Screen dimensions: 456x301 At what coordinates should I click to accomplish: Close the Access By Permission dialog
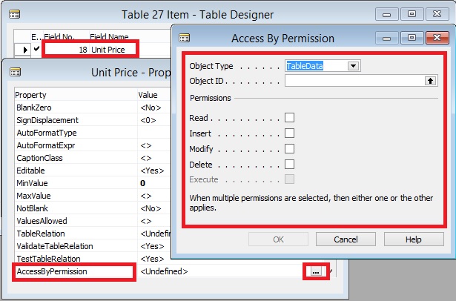[435, 38]
